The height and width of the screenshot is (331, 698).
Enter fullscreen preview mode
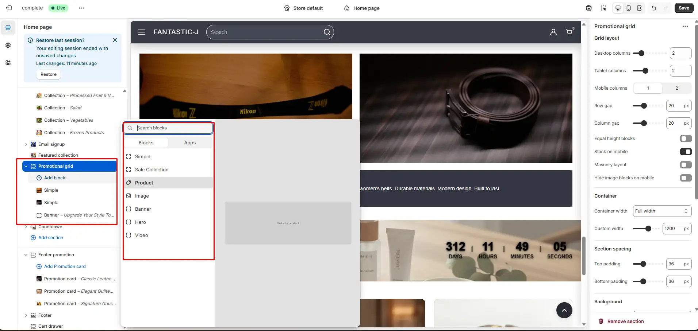tap(639, 8)
